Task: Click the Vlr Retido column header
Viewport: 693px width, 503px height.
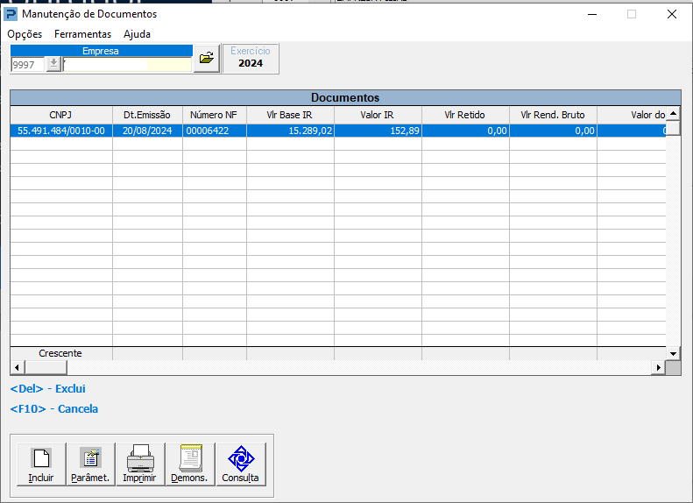Action: point(465,115)
